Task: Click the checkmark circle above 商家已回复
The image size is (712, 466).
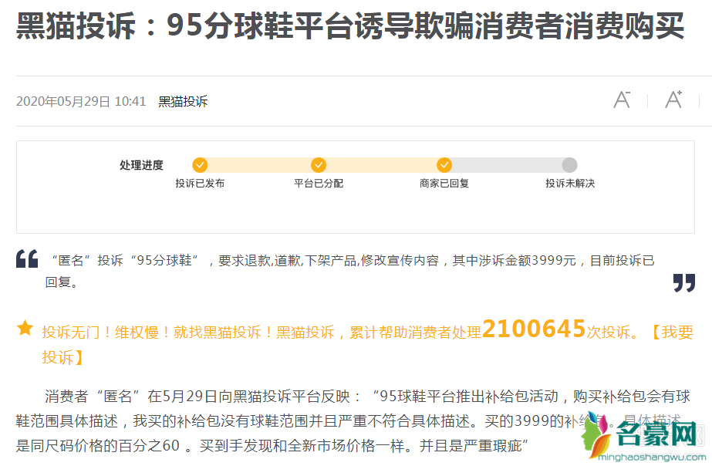Action: click(x=444, y=165)
